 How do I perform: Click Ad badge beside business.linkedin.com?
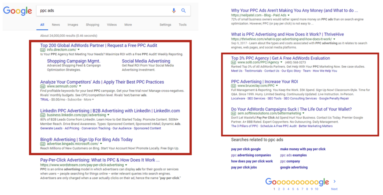43,115
